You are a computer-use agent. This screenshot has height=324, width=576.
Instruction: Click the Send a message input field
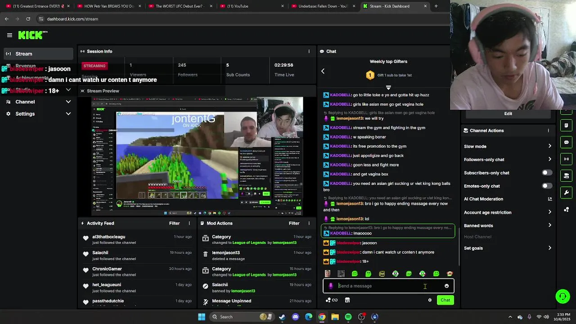tap(388, 286)
